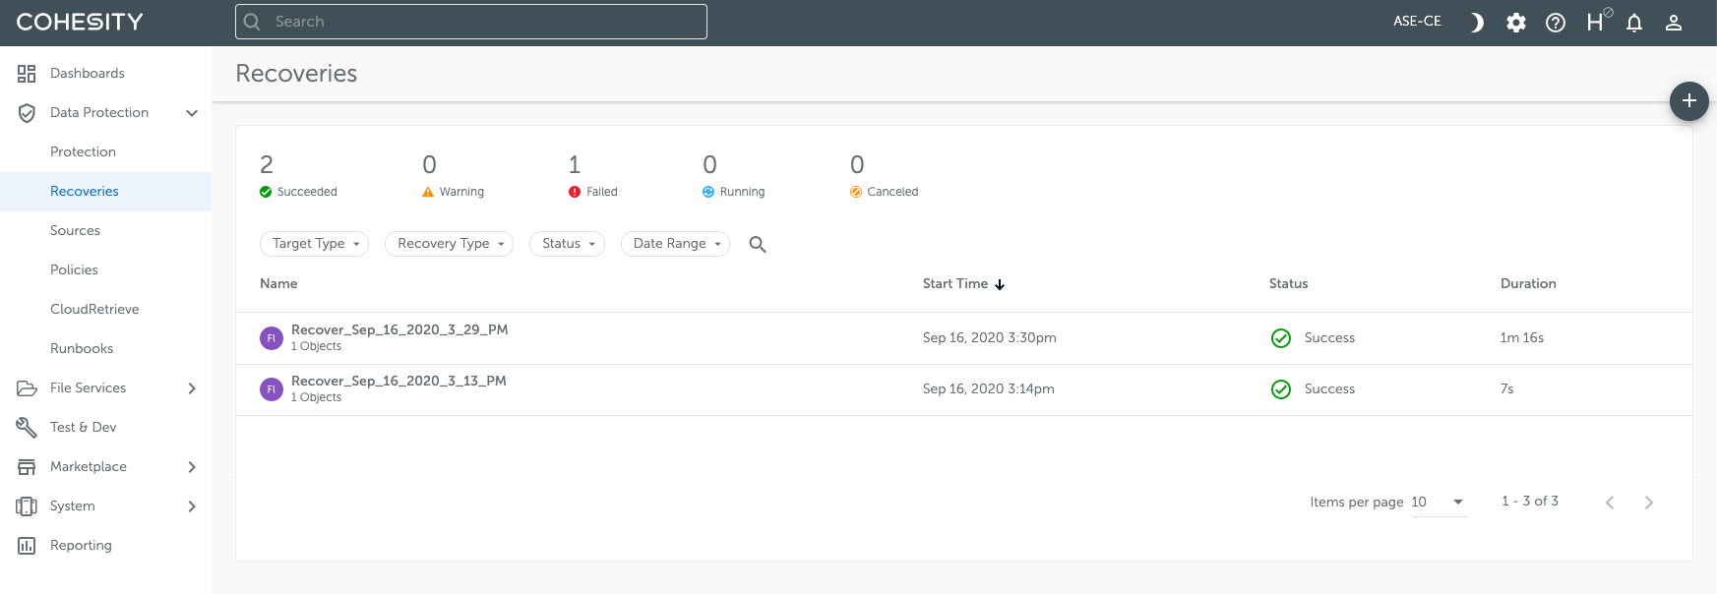Filter recoveries by Succeeded count

click(x=298, y=176)
